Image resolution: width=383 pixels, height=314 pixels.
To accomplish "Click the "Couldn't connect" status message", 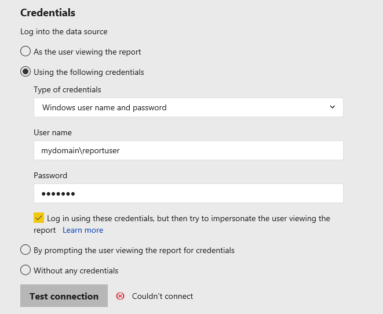I will 162,296.
